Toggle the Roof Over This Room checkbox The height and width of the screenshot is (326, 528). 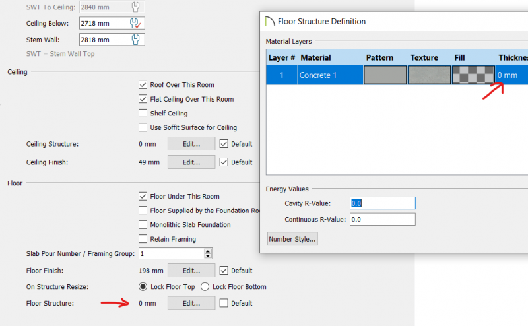(143, 85)
